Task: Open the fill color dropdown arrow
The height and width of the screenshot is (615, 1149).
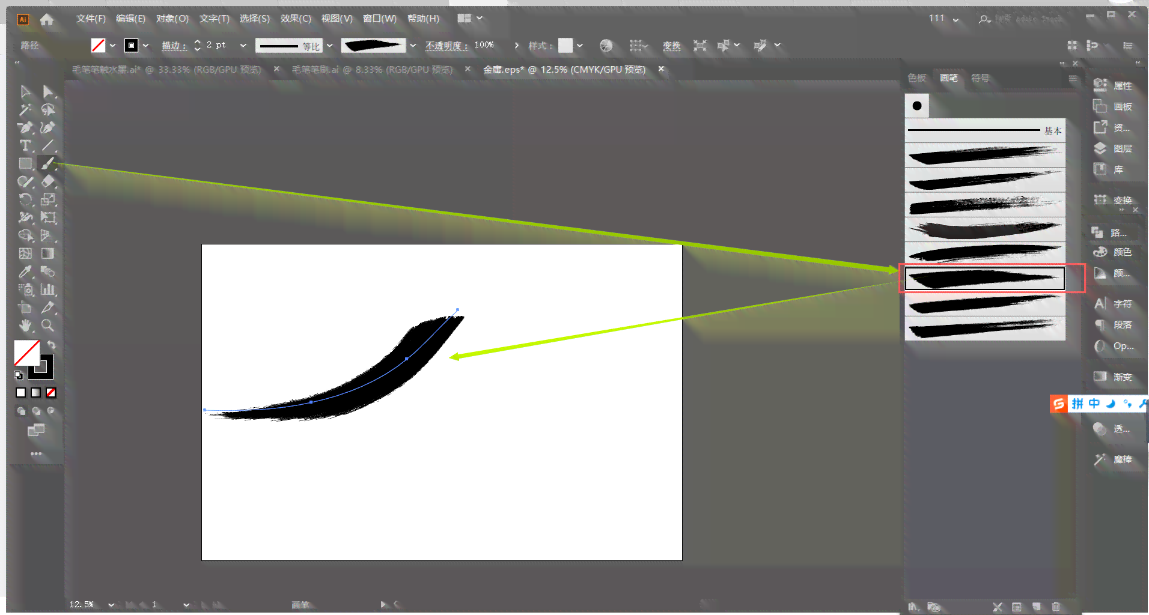Action: click(112, 46)
